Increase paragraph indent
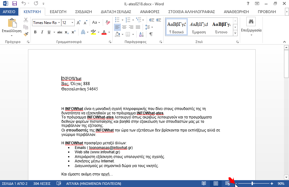 (159, 20)
